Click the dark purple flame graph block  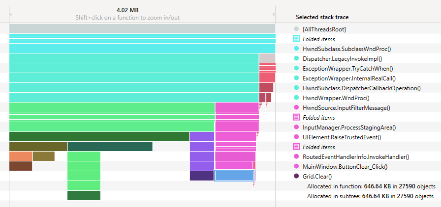pos(201,176)
